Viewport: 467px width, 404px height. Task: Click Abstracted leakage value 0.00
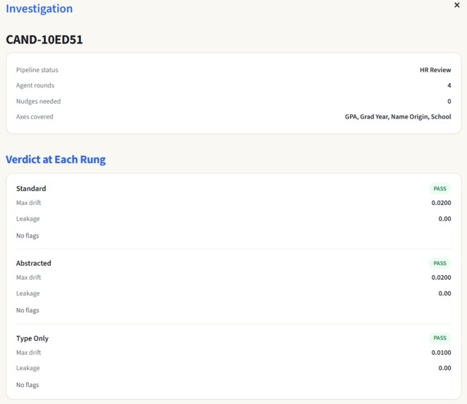(444, 293)
